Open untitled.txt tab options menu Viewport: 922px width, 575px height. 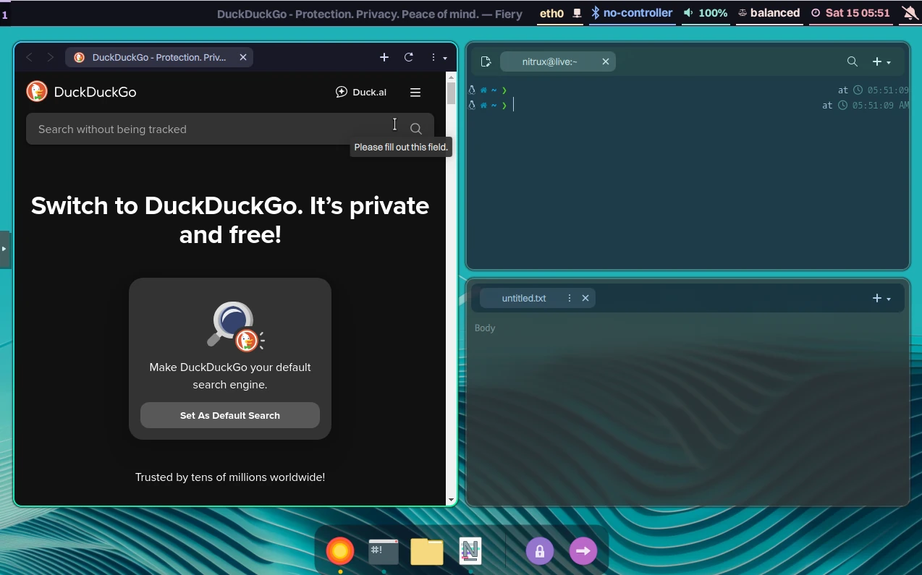(569, 298)
